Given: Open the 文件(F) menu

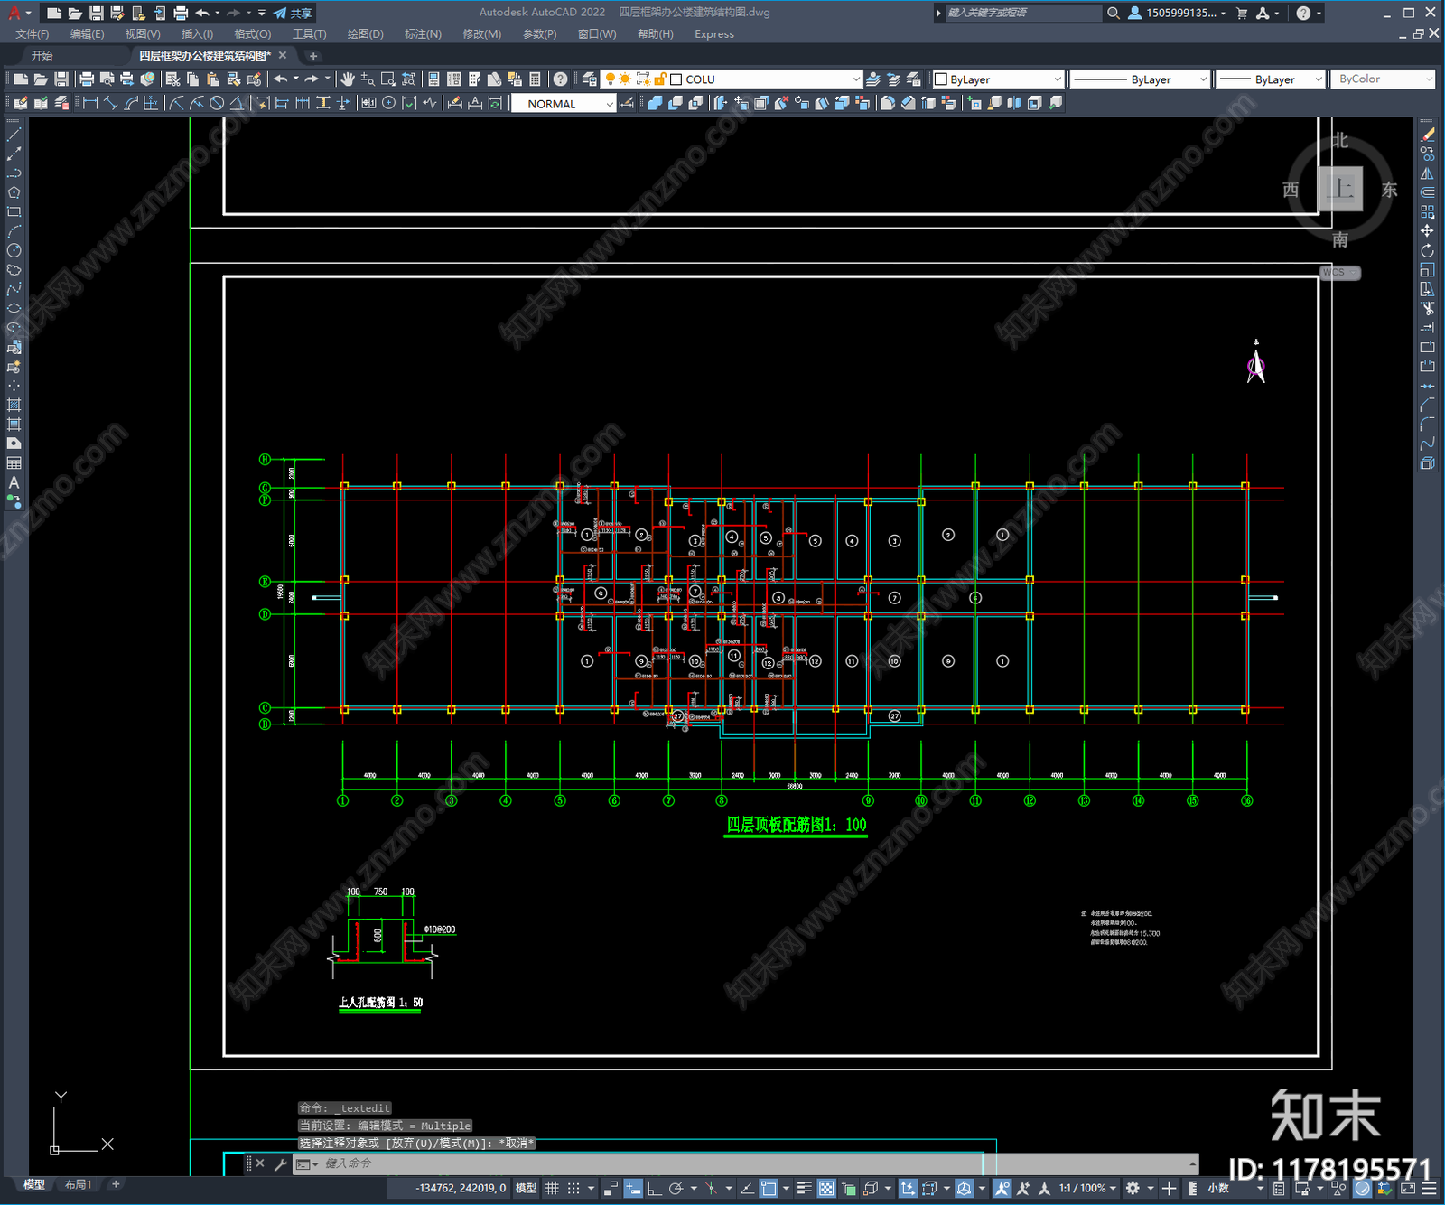Looking at the screenshot, I should [x=33, y=34].
